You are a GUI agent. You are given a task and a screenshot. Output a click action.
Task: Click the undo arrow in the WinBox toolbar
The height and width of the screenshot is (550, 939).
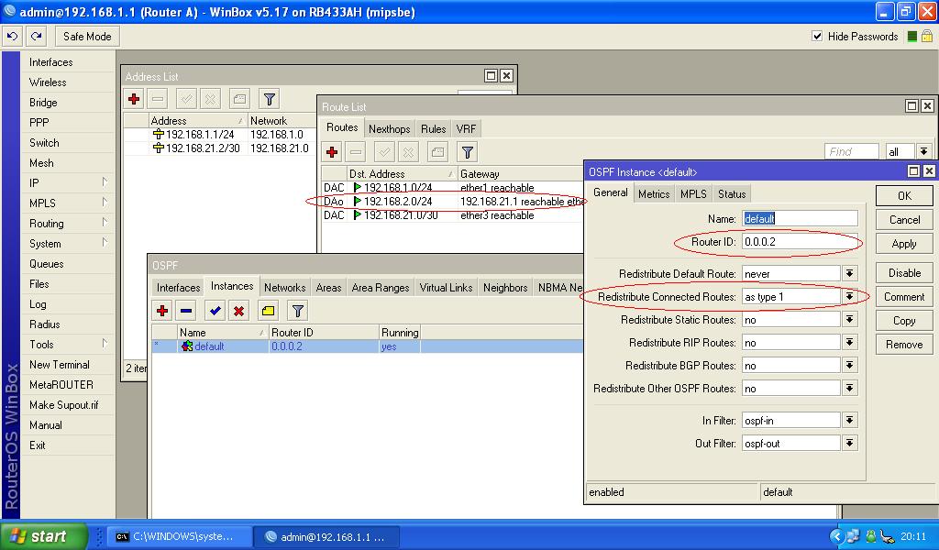tap(12, 37)
